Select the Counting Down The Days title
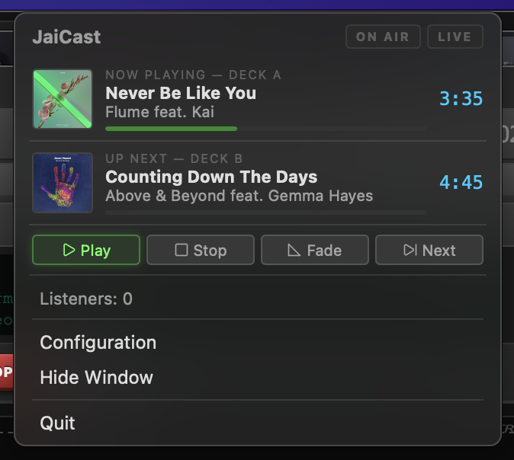 [211, 177]
